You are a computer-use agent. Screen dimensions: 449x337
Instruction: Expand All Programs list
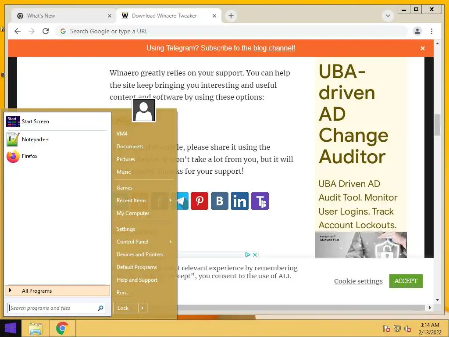point(57,290)
